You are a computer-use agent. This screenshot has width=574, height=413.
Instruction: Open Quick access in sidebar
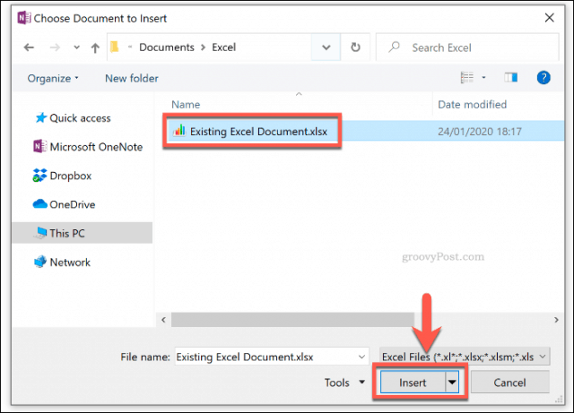(x=80, y=118)
